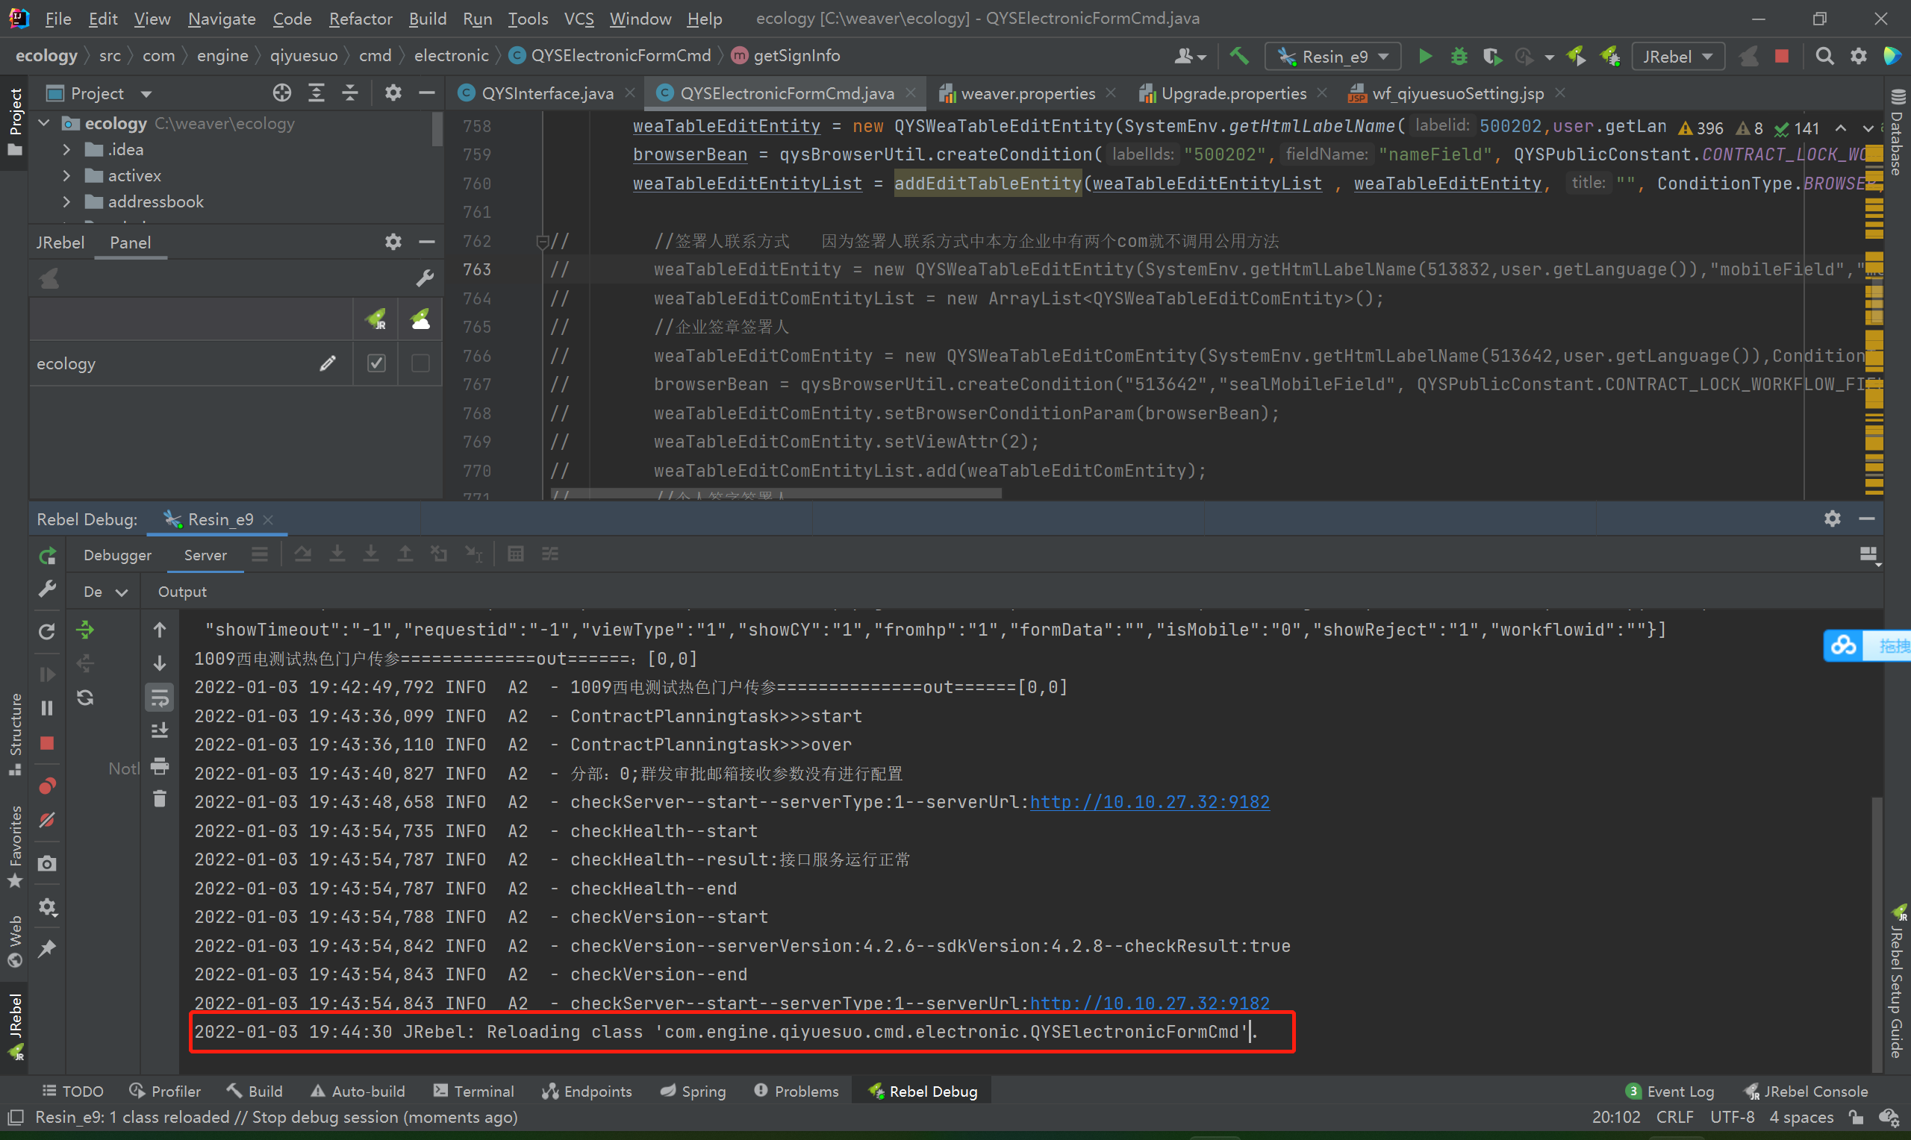Open the VCS menu

579,19
